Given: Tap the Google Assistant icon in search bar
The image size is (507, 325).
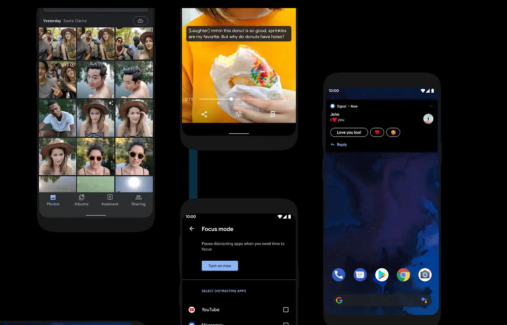Looking at the screenshot, I should coord(424,300).
